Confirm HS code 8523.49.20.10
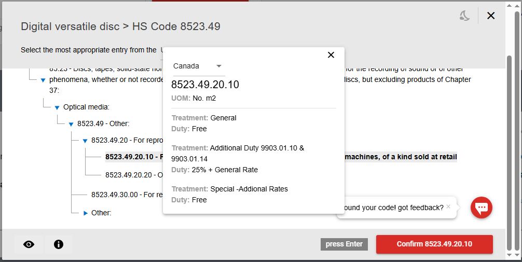Viewport: 522px width, 262px height. [x=434, y=244]
